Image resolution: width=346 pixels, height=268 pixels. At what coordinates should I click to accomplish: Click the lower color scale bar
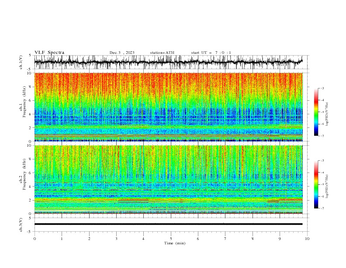(316, 184)
